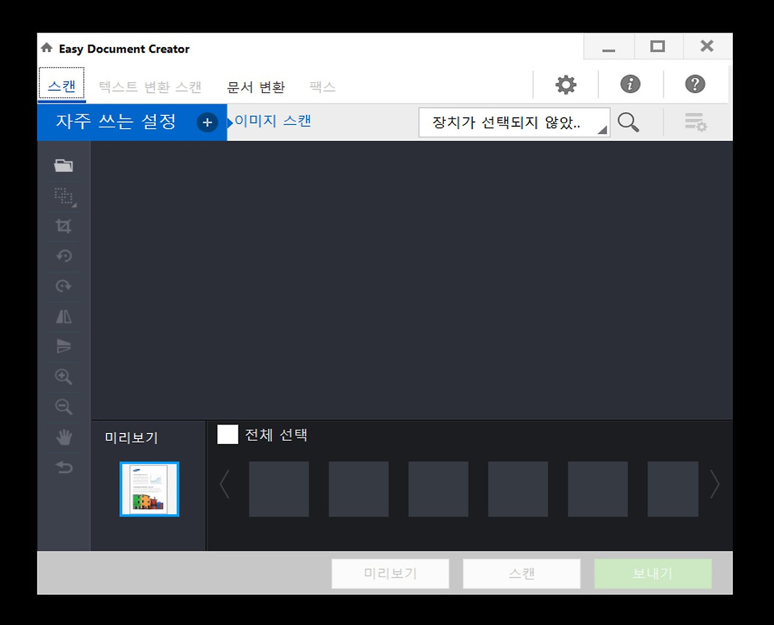Image resolution: width=774 pixels, height=625 pixels.
Task: Open the device selection dropdown
Action: click(x=514, y=122)
